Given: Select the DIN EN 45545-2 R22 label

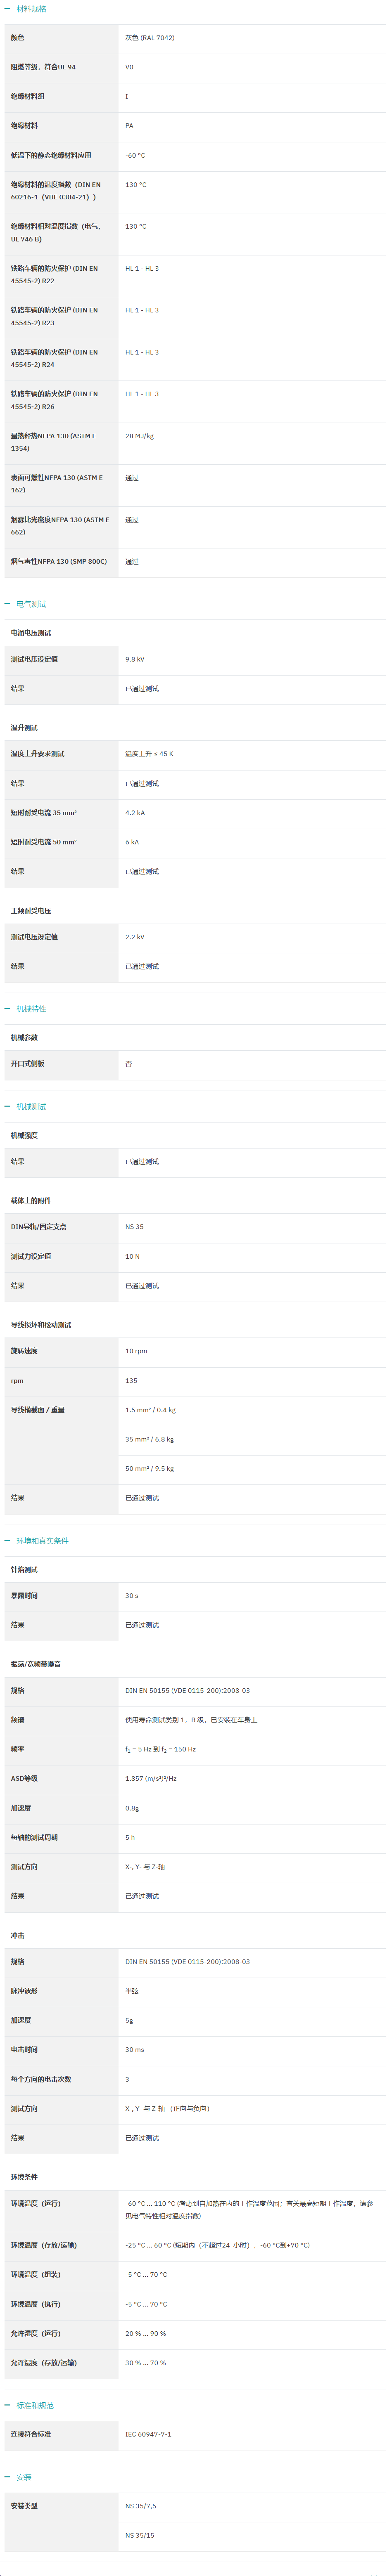Looking at the screenshot, I should coord(55,275).
